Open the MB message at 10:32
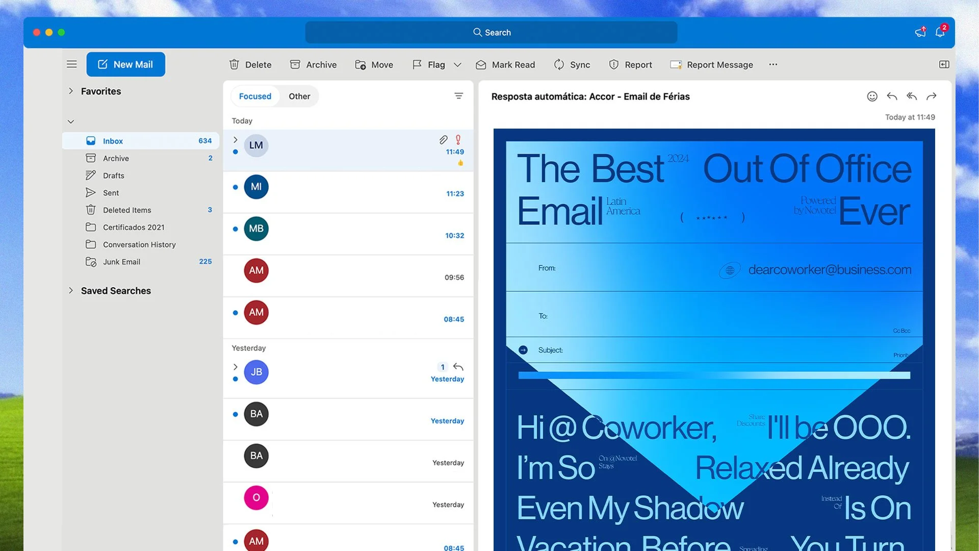This screenshot has width=979, height=551. [348, 234]
